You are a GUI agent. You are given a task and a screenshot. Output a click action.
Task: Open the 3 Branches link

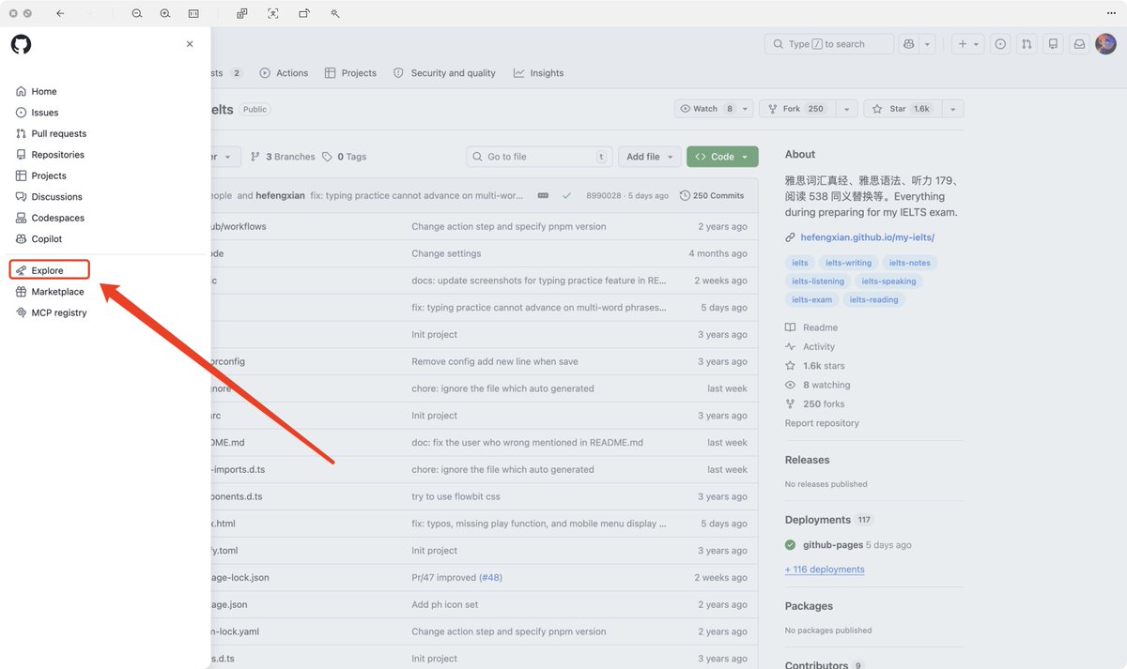pos(283,157)
